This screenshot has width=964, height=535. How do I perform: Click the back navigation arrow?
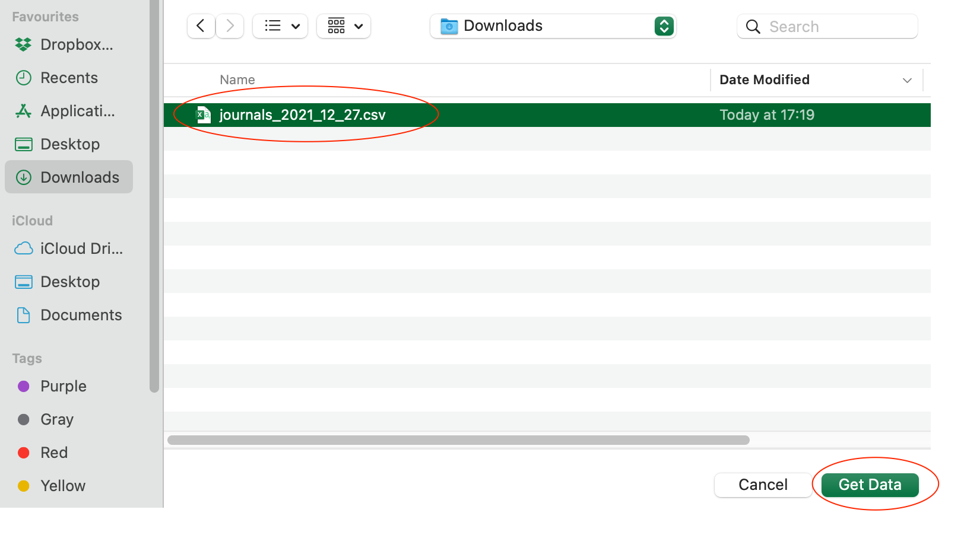click(201, 26)
